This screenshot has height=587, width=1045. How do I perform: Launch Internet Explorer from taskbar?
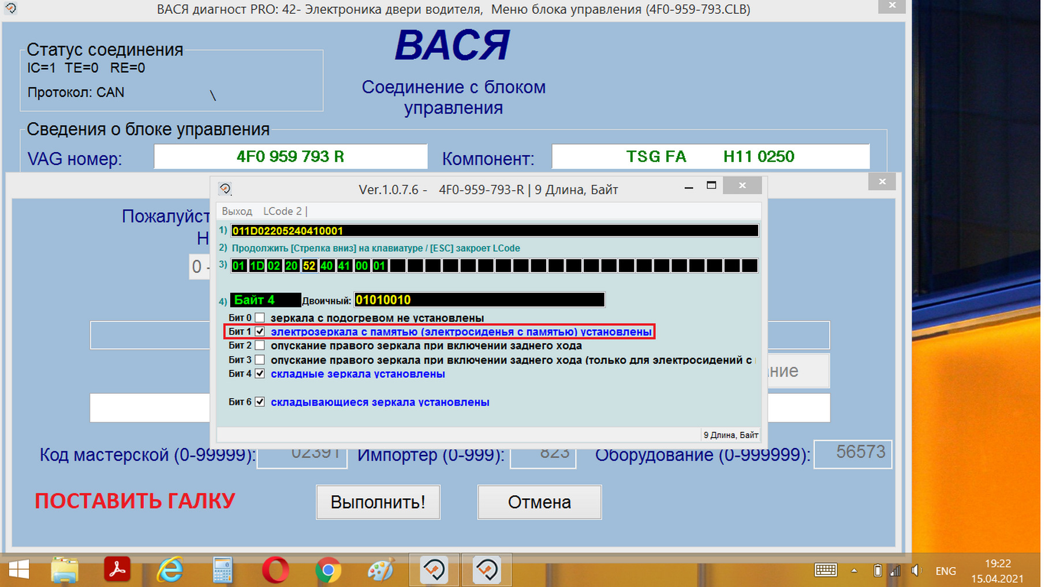point(170,570)
